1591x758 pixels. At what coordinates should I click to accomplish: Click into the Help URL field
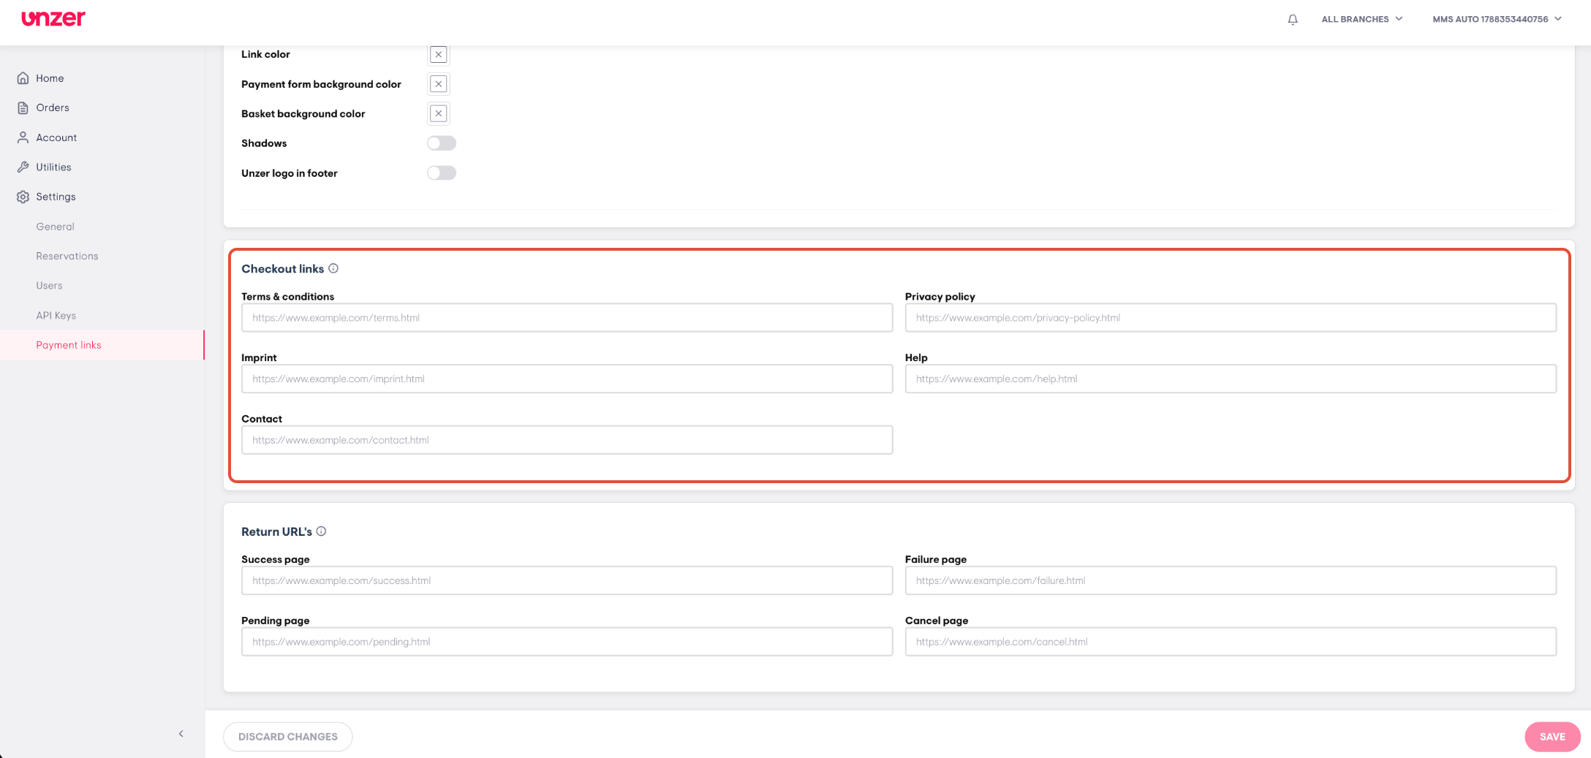click(x=1231, y=379)
